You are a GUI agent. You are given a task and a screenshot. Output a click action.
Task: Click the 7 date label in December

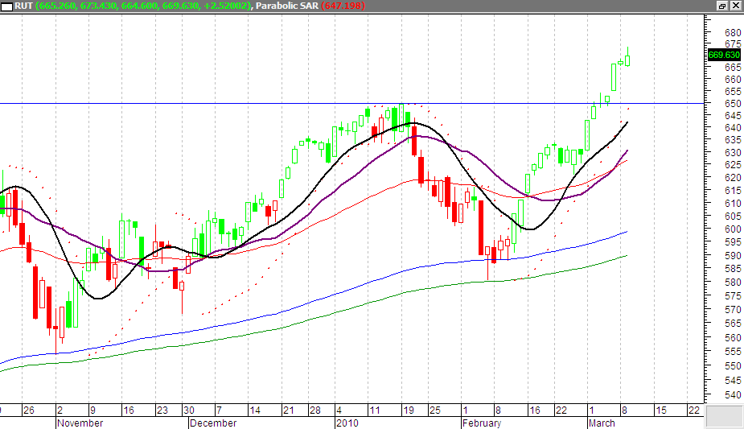[x=219, y=410]
